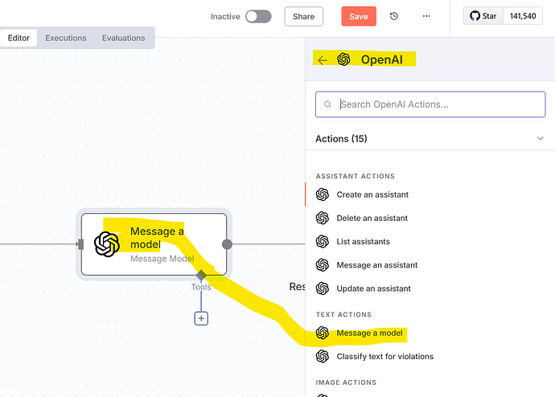Viewport: 555px width, 397px height.
Task: Click the node's left input connector
Action: 80,244
